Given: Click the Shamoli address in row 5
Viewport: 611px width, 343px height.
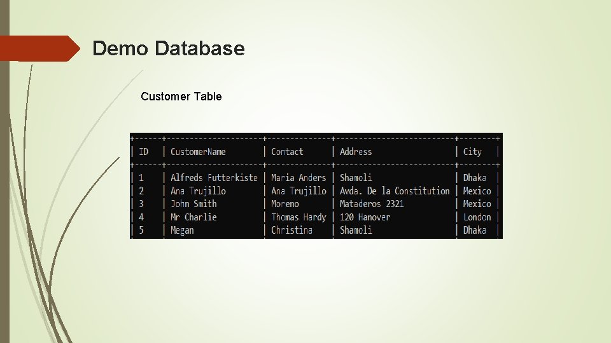Looking at the screenshot, I should [356, 230].
